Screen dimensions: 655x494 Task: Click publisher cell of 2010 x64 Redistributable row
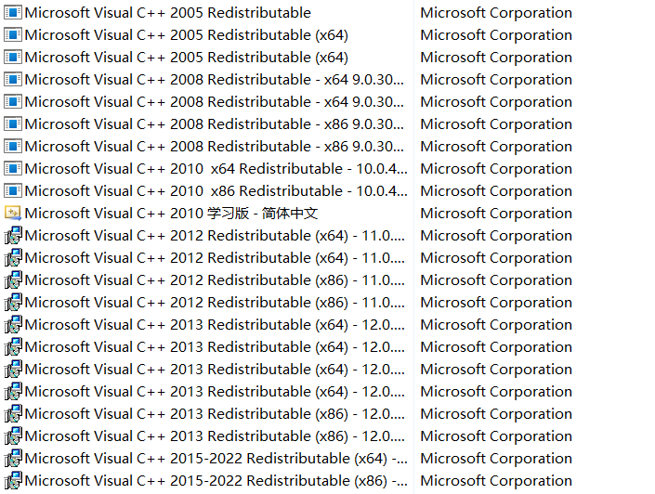496,169
